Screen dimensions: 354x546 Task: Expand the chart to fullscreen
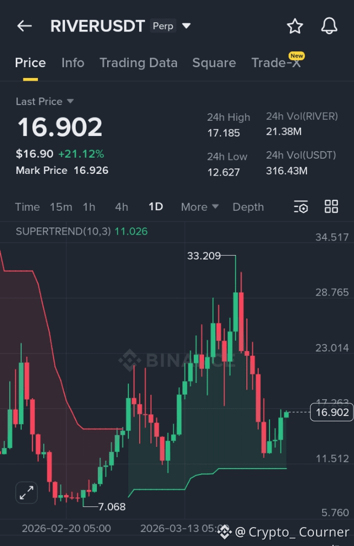click(27, 492)
